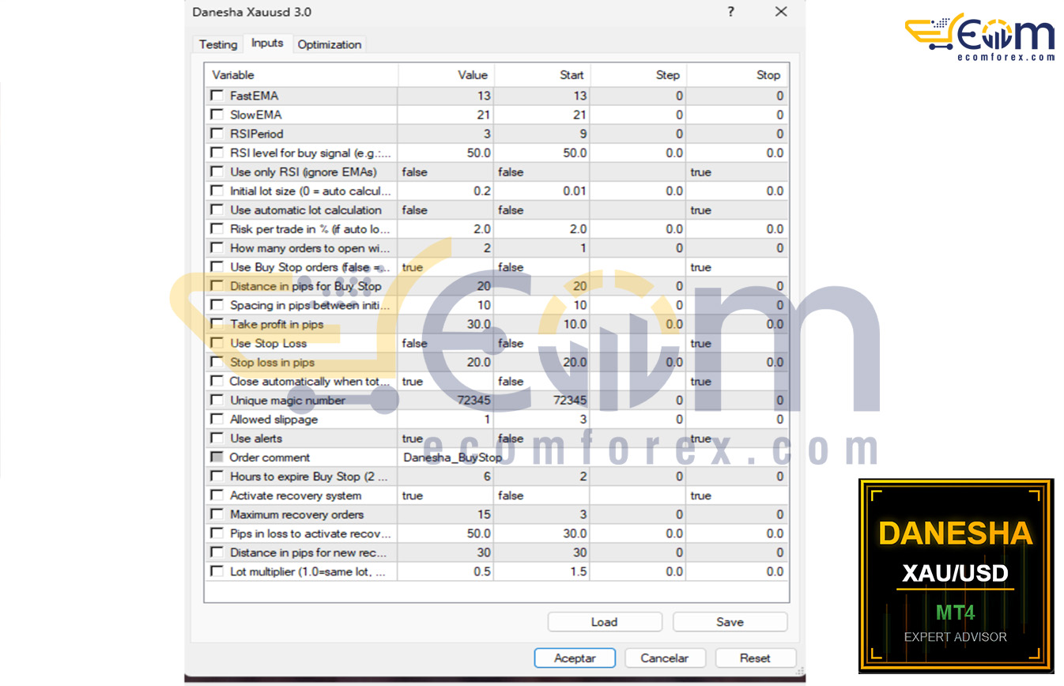Enable the FastEMA optimization checkbox
This screenshot has width=1064, height=686.
pos(217,96)
